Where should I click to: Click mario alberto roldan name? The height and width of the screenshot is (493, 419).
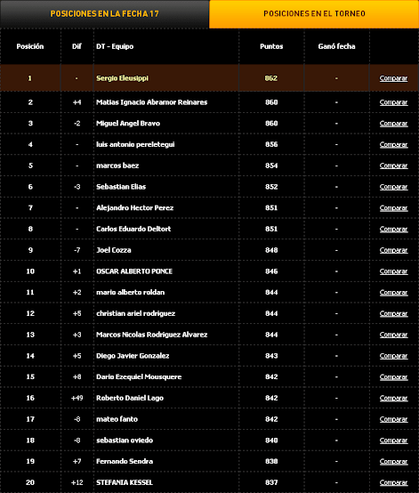click(x=131, y=293)
